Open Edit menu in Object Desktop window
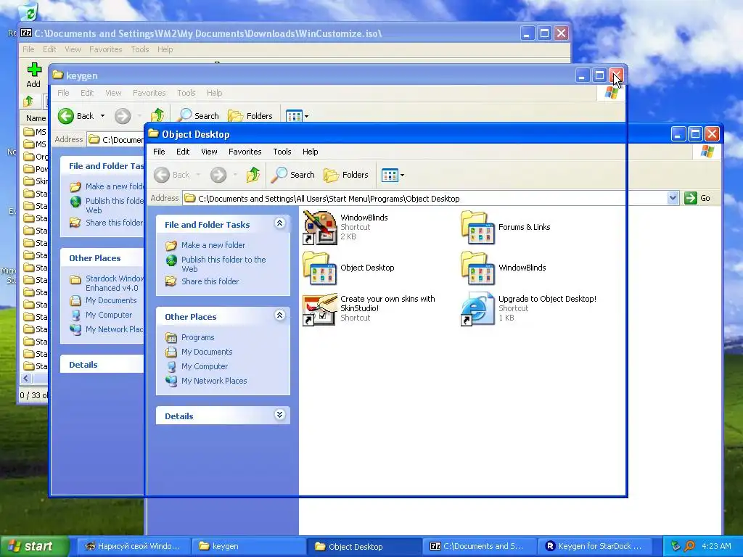 [x=183, y=152]
